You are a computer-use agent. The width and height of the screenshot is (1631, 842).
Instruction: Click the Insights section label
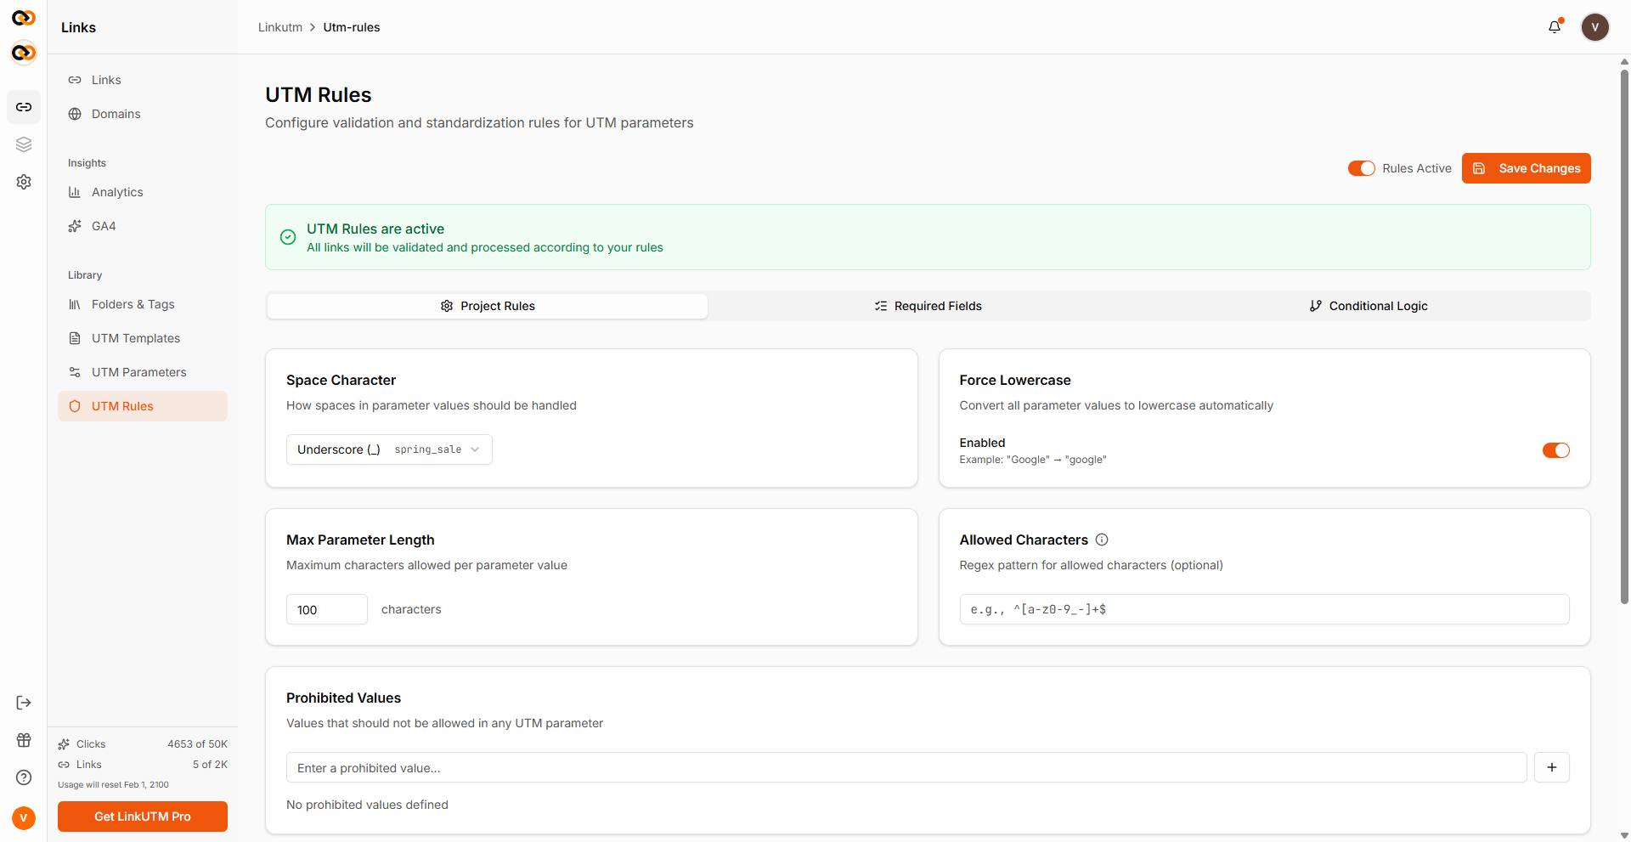(87, 163)
